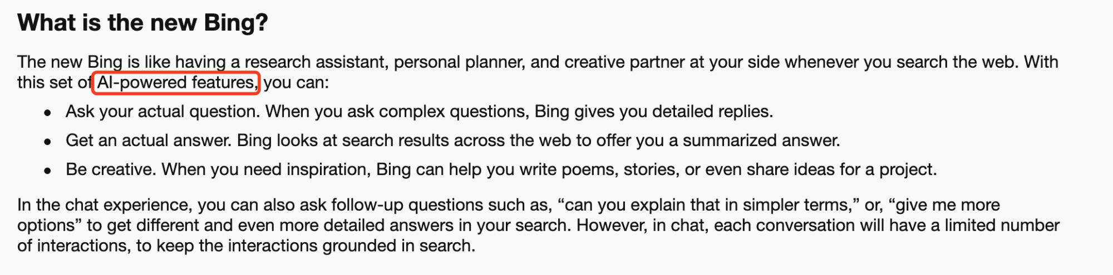
Task: Click the words 'search the web'
Action: click(x=954, y=62)
